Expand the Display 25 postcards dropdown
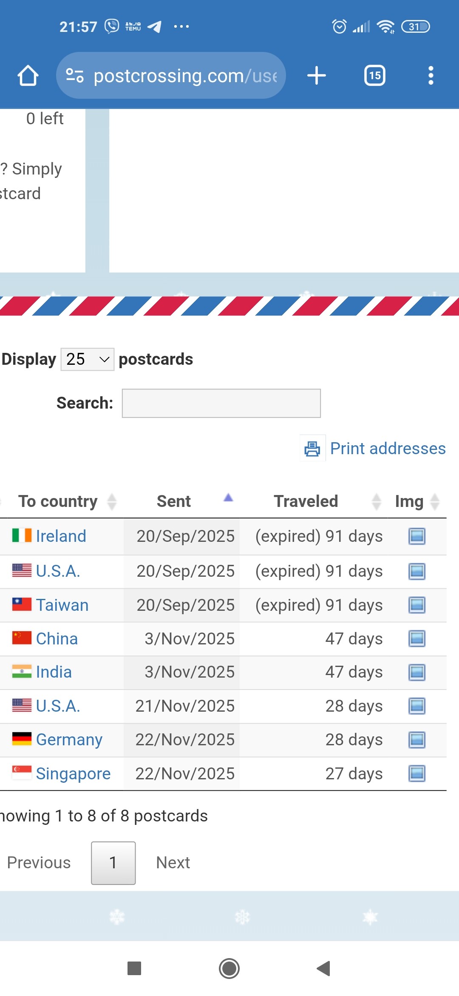Screen dimensions: 459x996 click(88, 359)
